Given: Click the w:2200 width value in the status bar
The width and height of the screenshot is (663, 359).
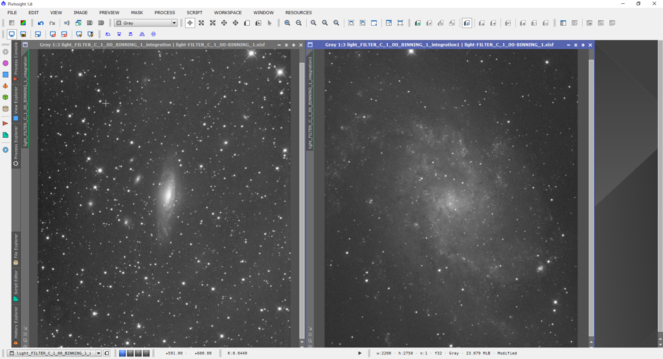Looking at the screenshot, I should 383,353.
